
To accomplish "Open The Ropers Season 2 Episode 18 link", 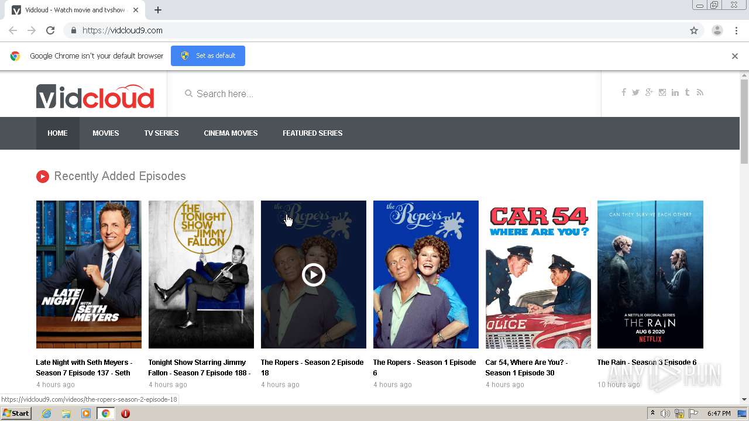I will (312, 367).
